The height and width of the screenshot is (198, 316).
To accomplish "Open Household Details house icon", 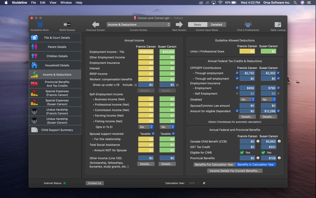I will coord(34,65).
